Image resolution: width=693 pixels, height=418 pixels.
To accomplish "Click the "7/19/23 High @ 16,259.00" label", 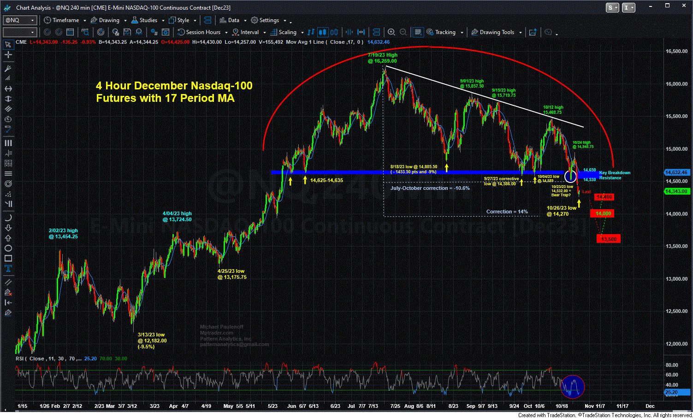I will (x=382, y=58).
